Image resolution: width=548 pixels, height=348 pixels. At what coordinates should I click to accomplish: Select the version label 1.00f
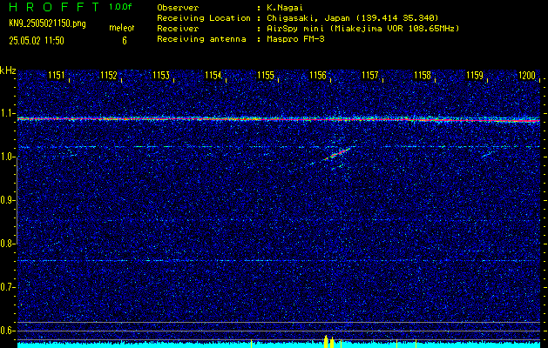coord(120,7)
